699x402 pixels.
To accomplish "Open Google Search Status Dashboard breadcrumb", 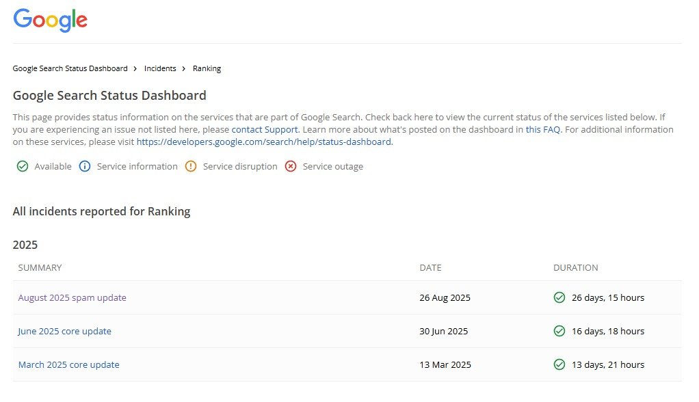I will point(70,68).
